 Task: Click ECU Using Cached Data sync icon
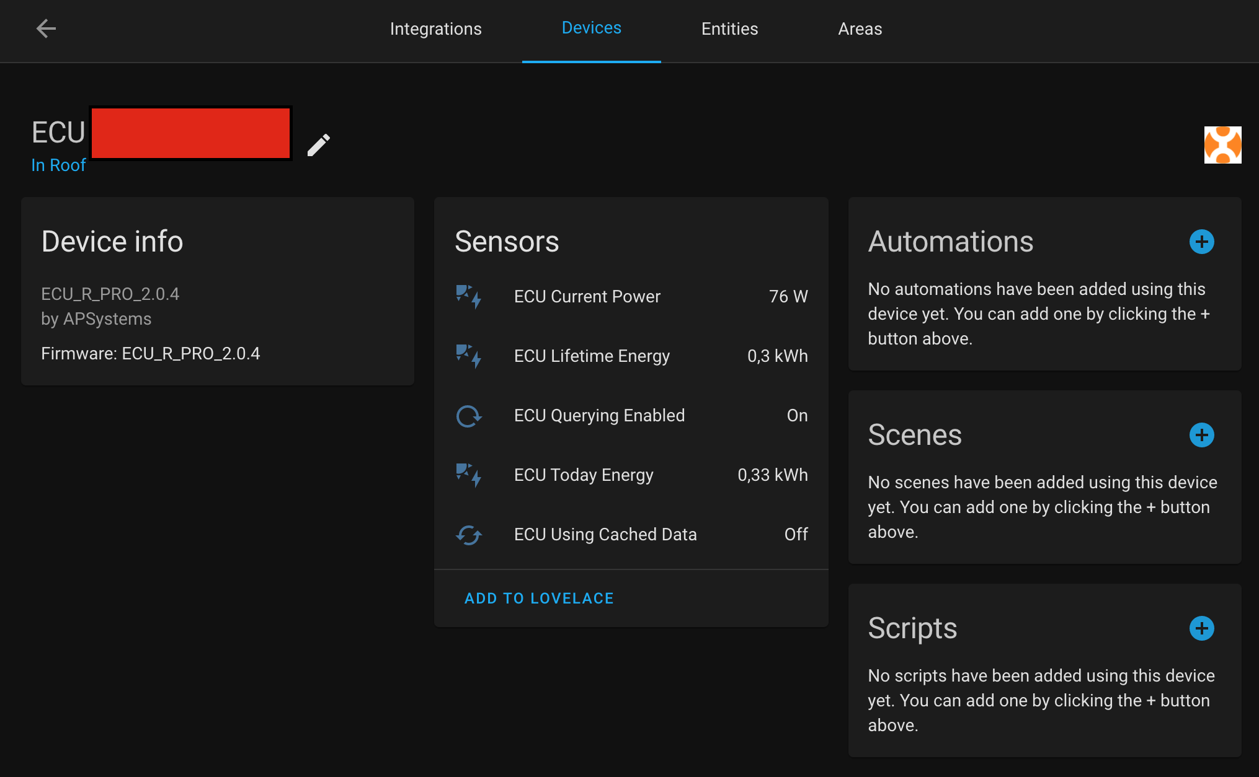pyautogui.click(x=469, y=535)
